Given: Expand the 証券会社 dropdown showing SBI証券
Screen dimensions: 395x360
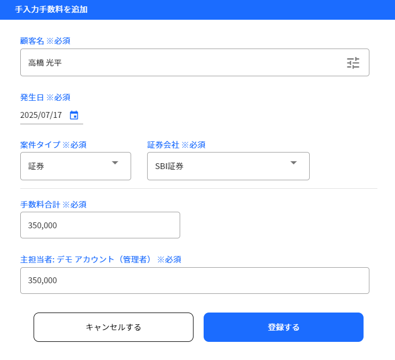Looking at the screenshot, I should point(228,166).
